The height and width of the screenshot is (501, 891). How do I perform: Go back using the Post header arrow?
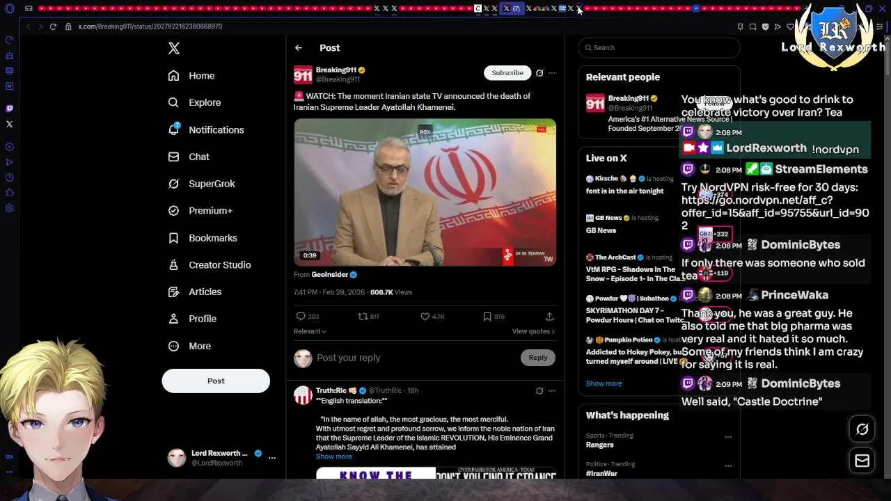(299, 48)
